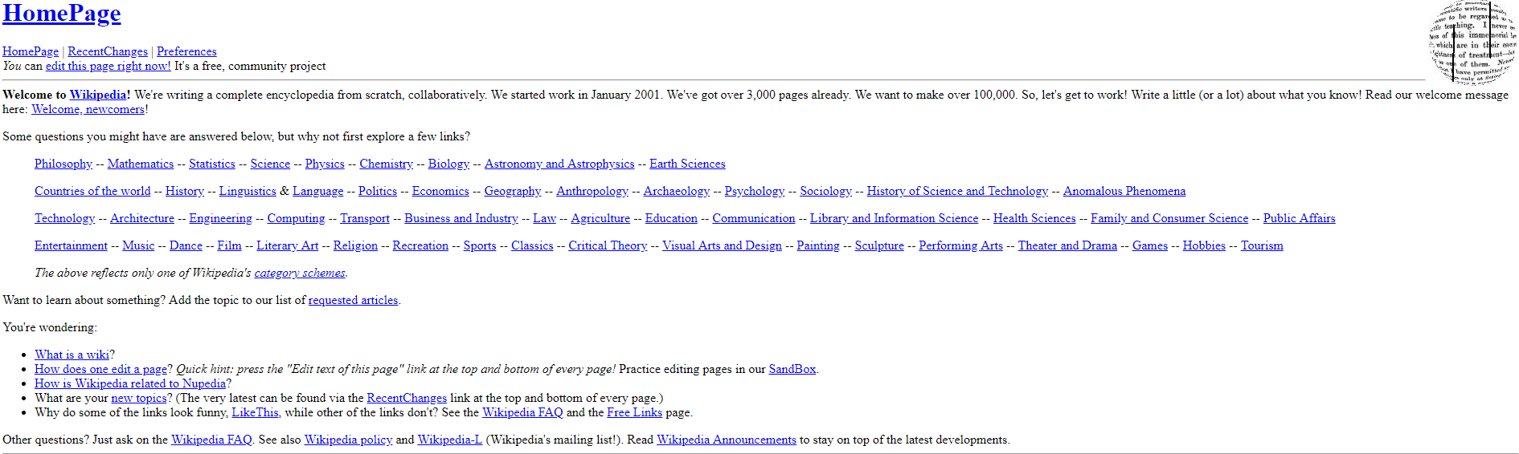Open the Preferences link
This screenshot has width=1519, height=454.
[x=186, y=51]
